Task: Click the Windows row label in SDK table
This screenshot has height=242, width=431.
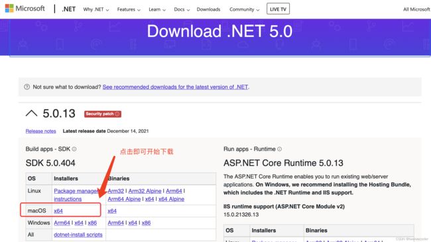Action: [x=38, y=223]
